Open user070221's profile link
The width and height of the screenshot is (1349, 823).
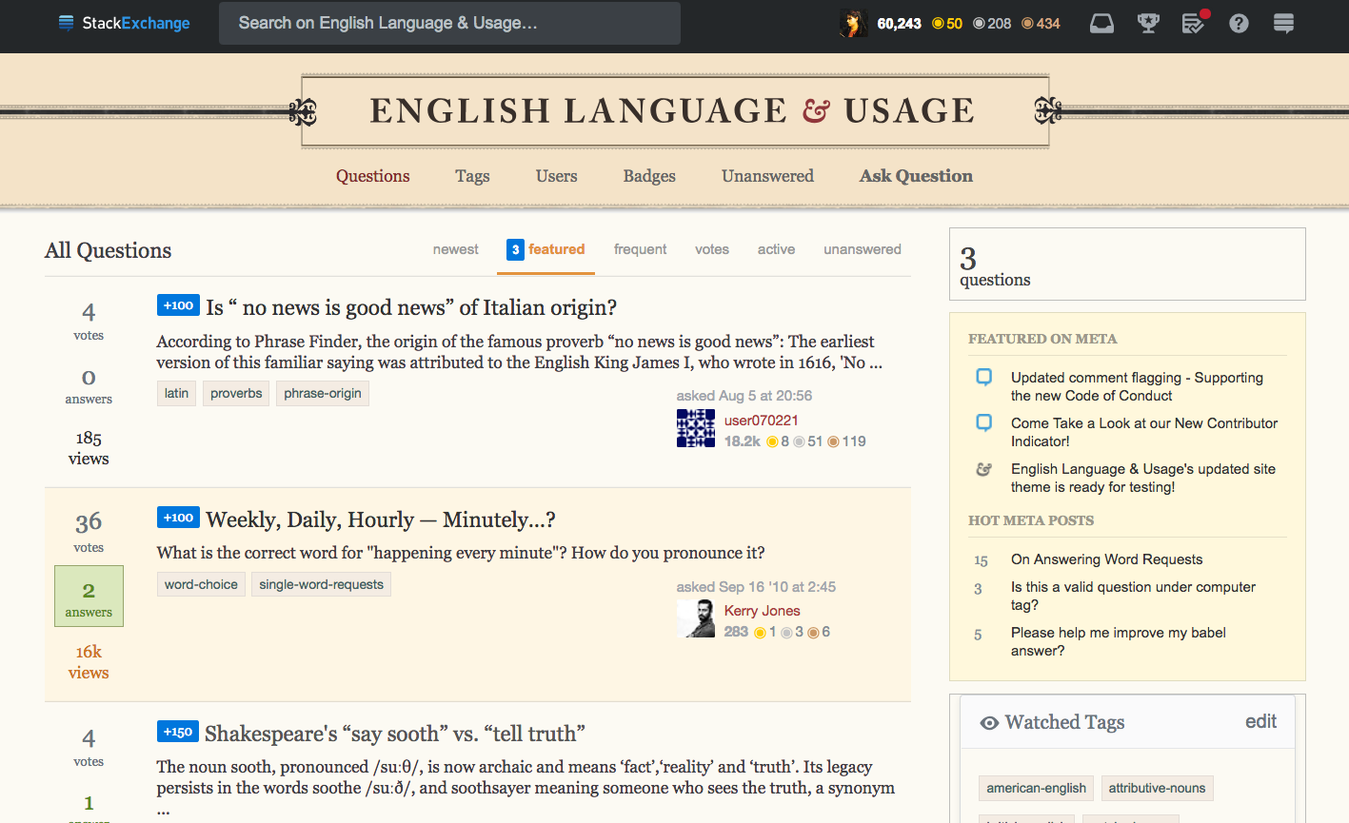point(762,421)
